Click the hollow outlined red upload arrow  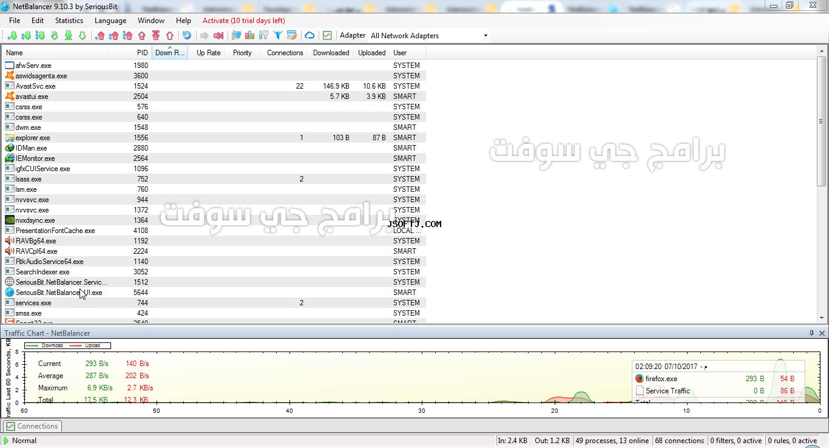170,36
